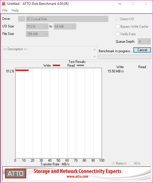
Task: Toggle the Direct I/O checkbox
Action: click(x=117, y=19)
